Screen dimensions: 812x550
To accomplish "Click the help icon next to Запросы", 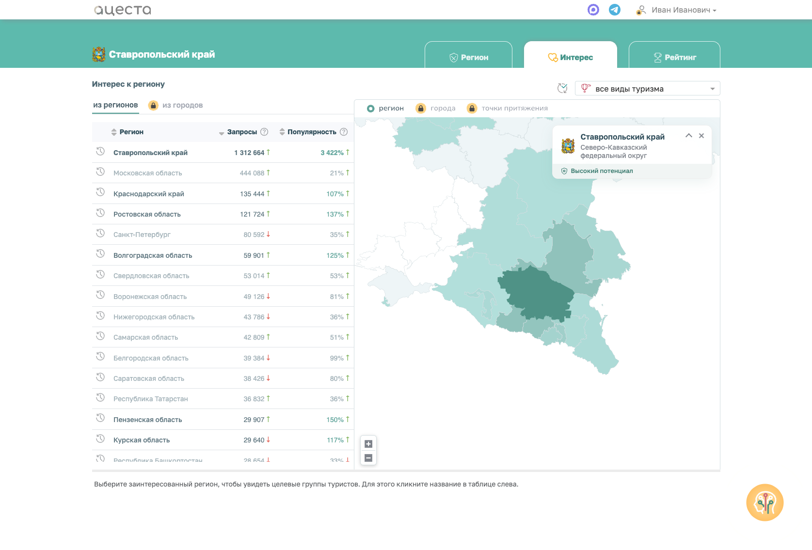I will click(x=264, y=132).
